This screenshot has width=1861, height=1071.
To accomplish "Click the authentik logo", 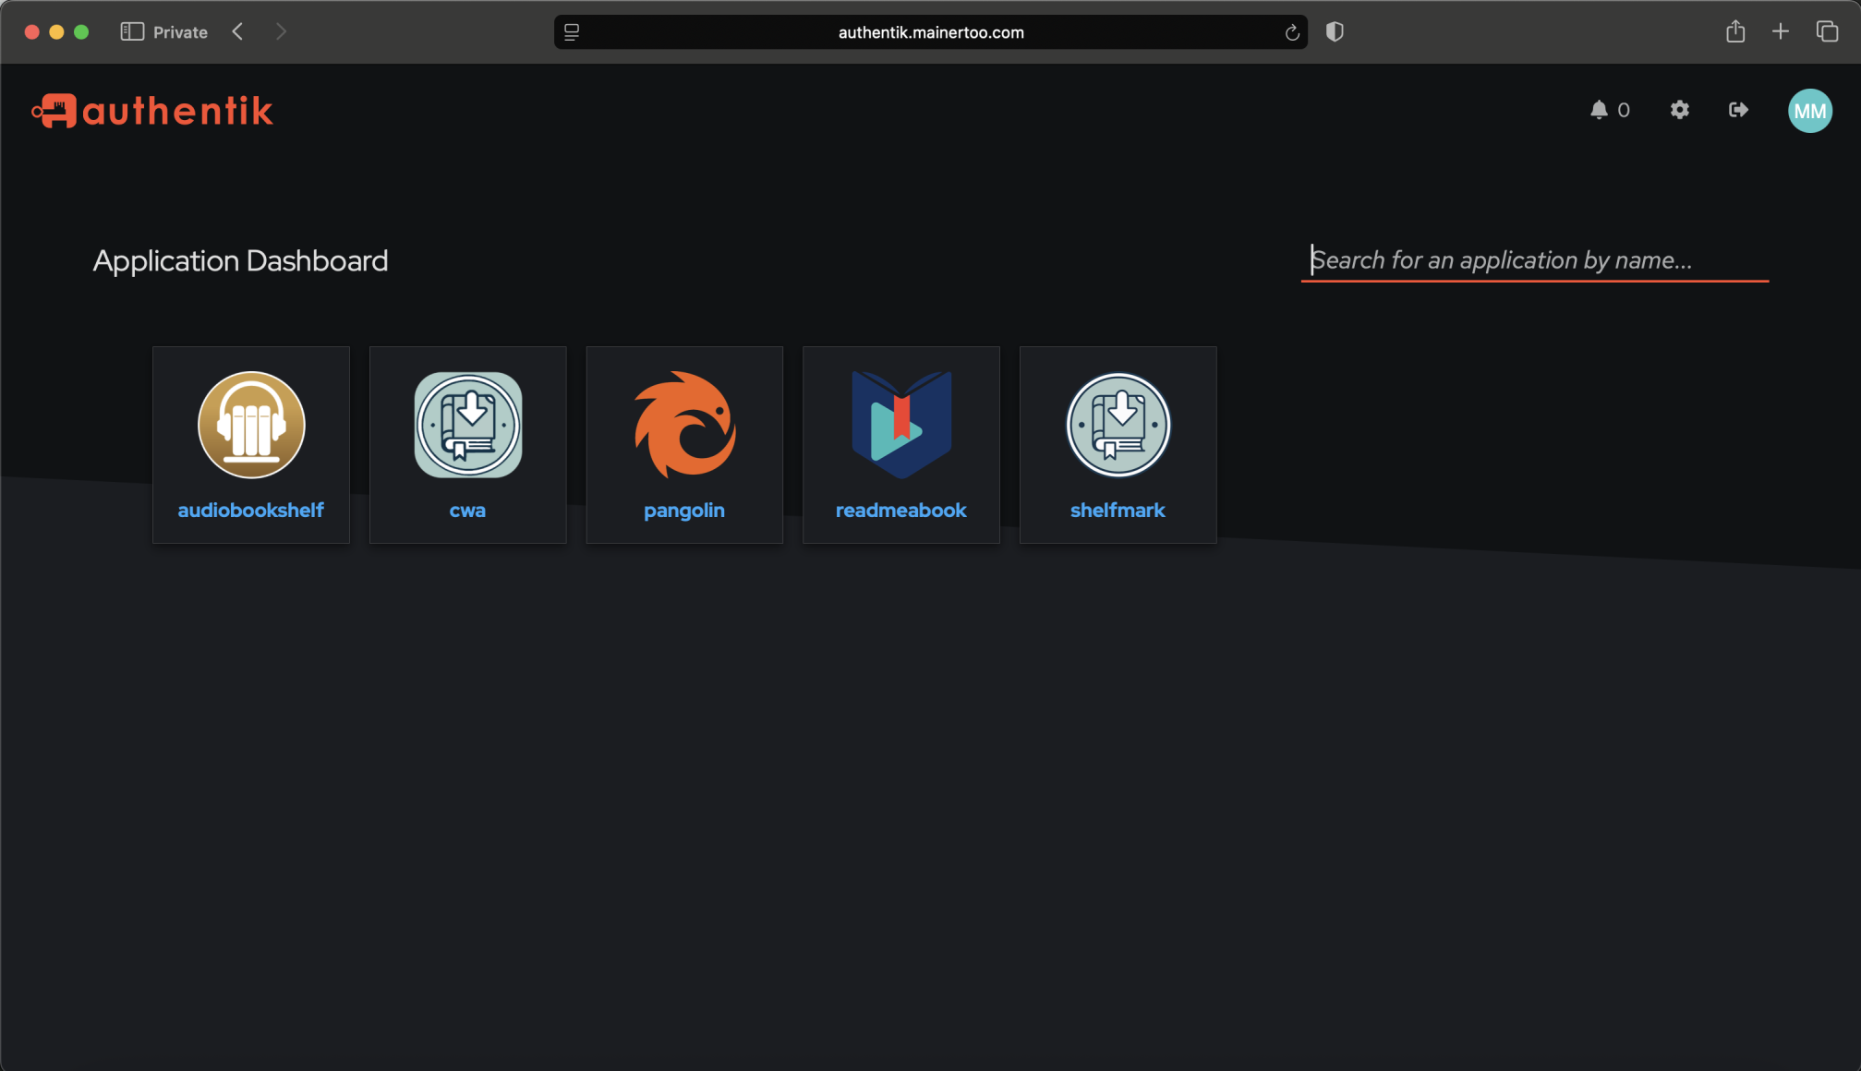I will pos(152,111).
